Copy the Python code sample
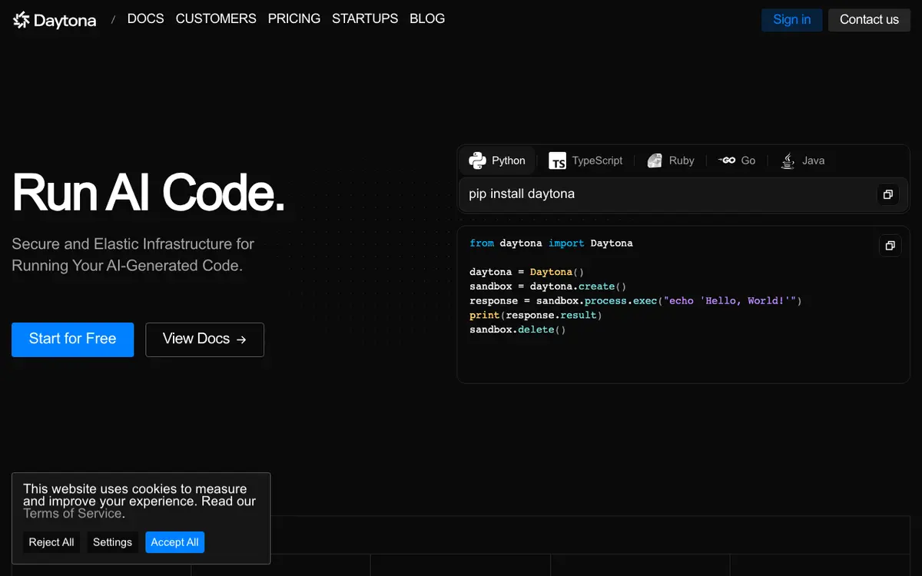922x576 pixels. point(890,246)
